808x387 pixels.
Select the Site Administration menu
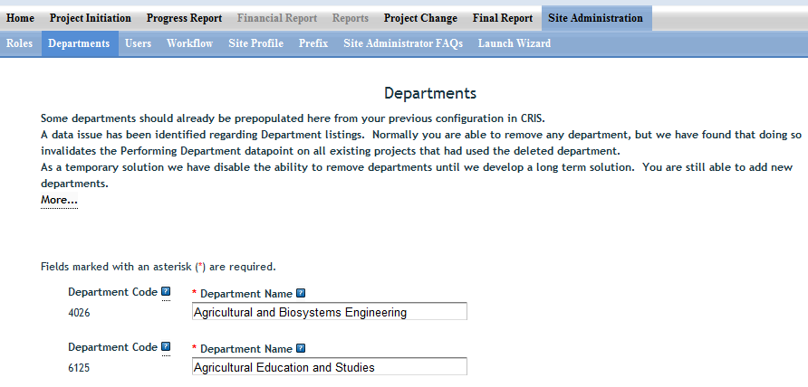coord(595,18)
